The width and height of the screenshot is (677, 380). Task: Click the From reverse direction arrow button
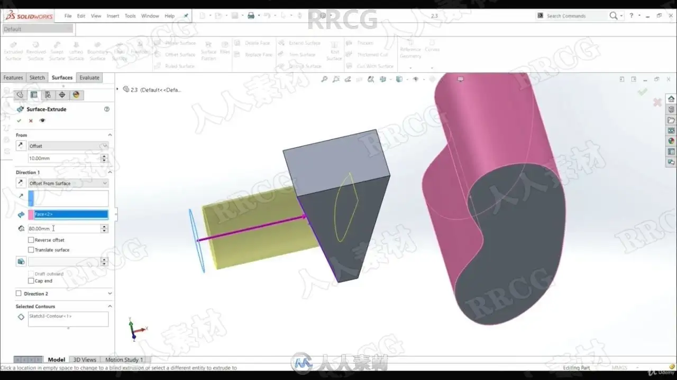21,146
